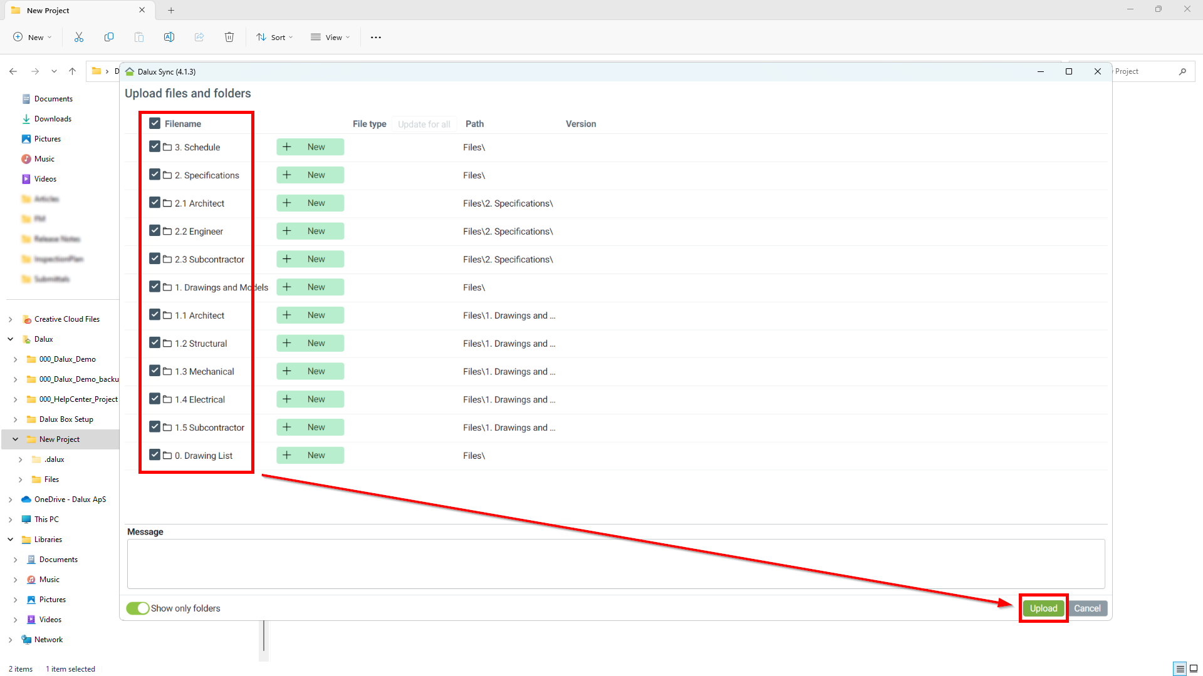This screenshot has width=1203, height=676.
Task: Click the search magnifier icon in Explorer
Action: 1182,71
